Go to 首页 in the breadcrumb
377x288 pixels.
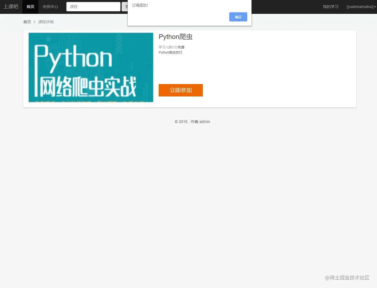click(x=27, y=22)
